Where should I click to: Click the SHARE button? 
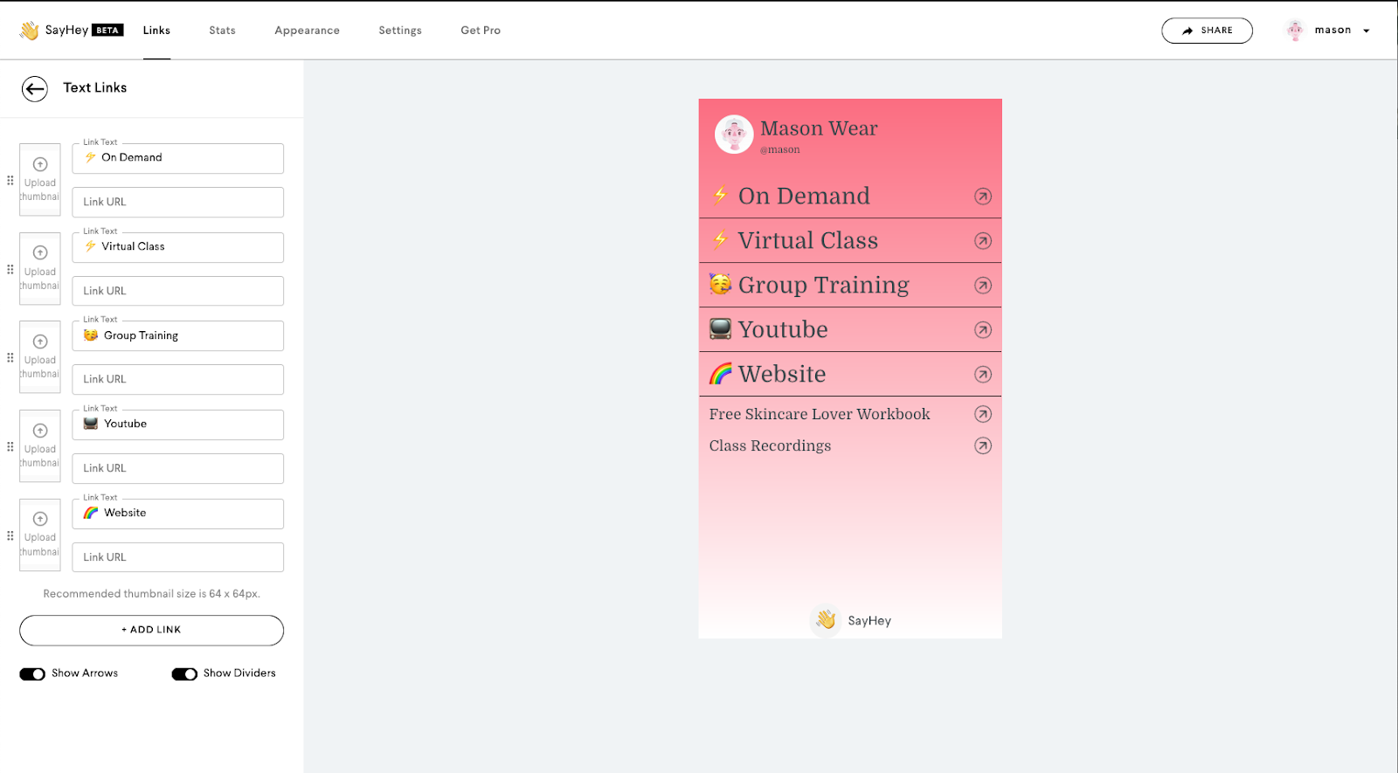pyautogui.click(x=1207, y=31)
